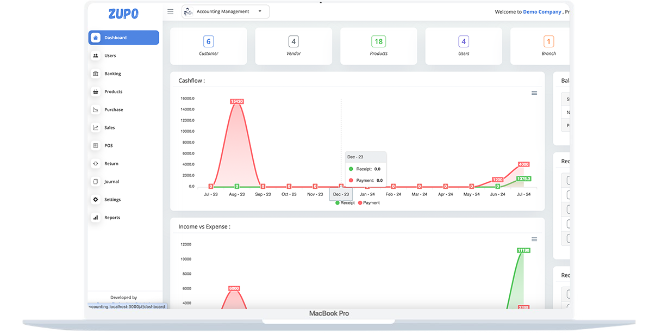Viewport: 662px width, 333px height.
Task: Click the Reports bar-chart icon
Action: point(96,218)
